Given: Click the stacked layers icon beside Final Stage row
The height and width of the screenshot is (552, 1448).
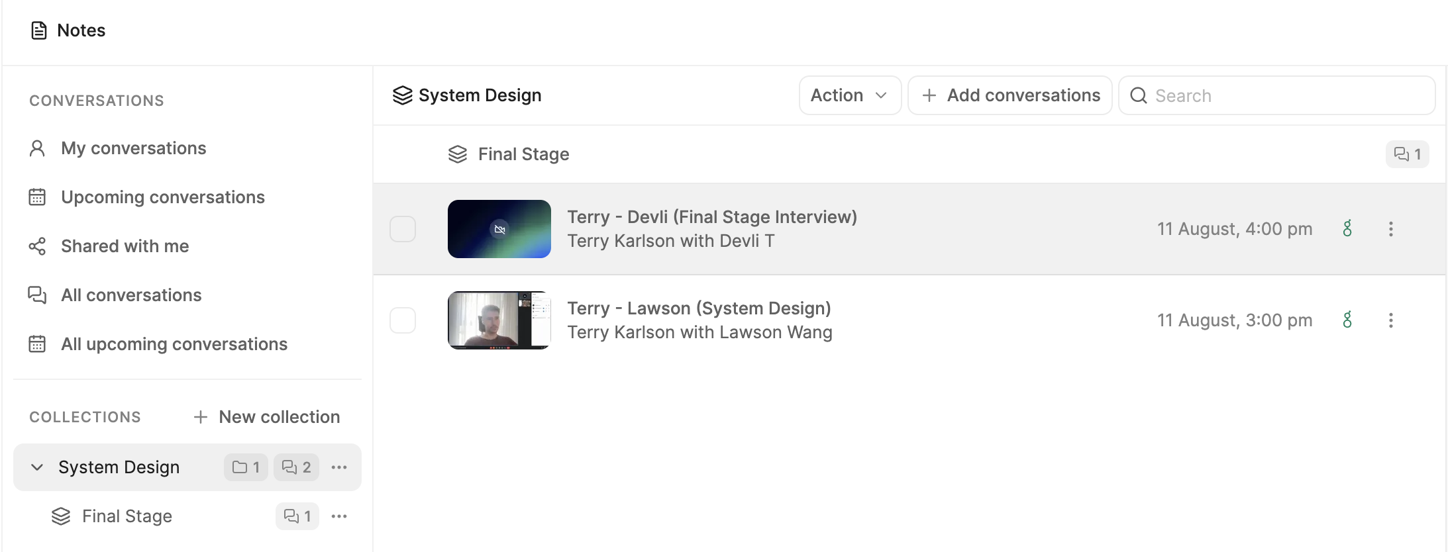Looking at the screenshot, I should click(458, 154).
